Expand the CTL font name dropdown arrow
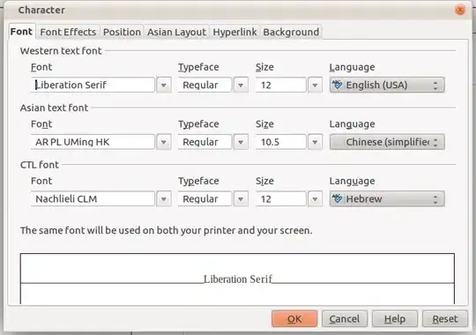Viewport: 476px width, 335px height. coord(164,199)
